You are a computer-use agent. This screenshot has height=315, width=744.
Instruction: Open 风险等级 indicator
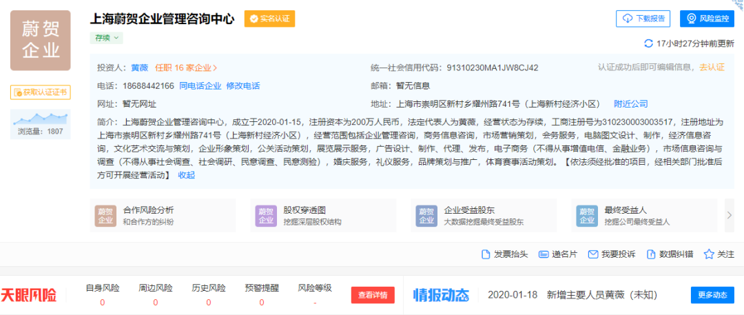coord(315,295)
